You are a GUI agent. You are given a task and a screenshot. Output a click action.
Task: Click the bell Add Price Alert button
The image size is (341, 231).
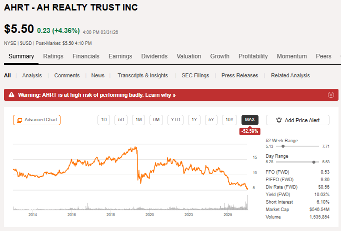pyautogui.click(x=298, y=120)
